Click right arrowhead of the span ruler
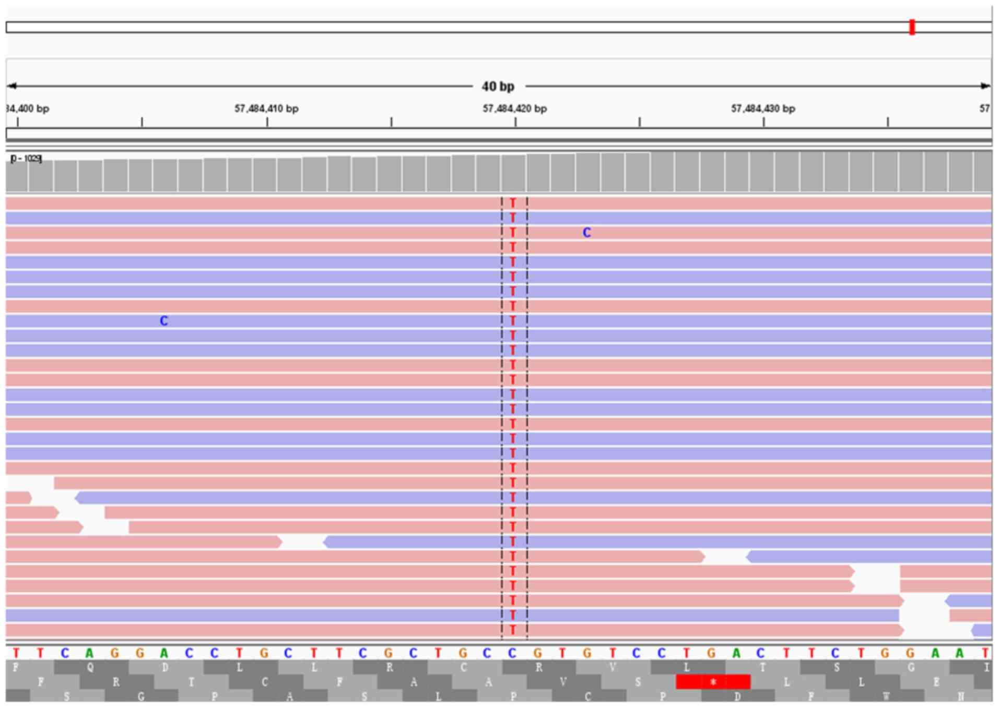 pyautogui.click(x=985, y=86)
